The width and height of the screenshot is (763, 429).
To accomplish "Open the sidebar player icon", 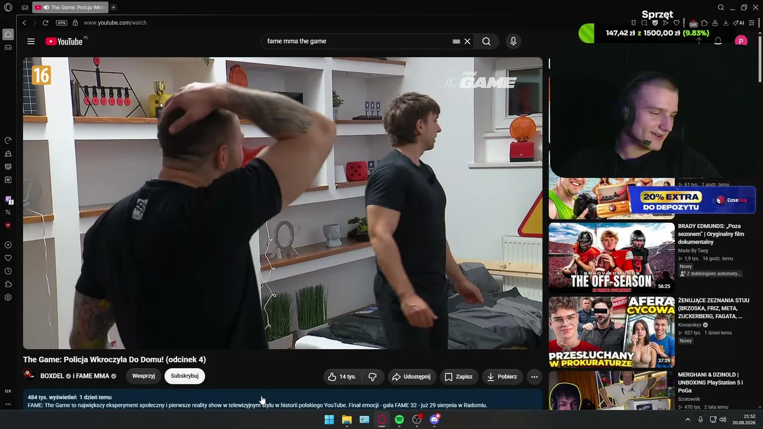I will coord(8,245).
